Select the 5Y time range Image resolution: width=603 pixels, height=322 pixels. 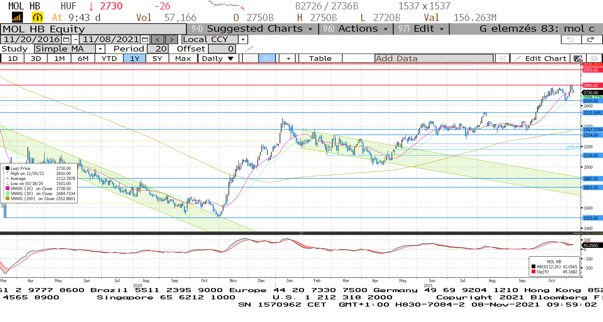(157, 58)
